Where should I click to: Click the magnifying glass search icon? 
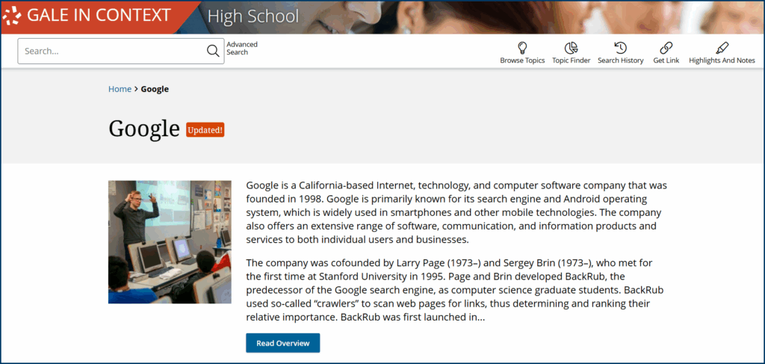[213, 52]
